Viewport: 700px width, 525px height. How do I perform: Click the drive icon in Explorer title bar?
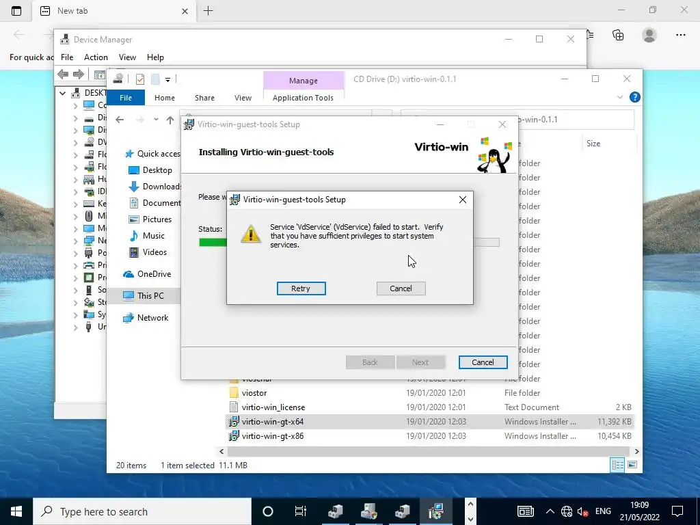pyautogui.click(x=118, y=79)
